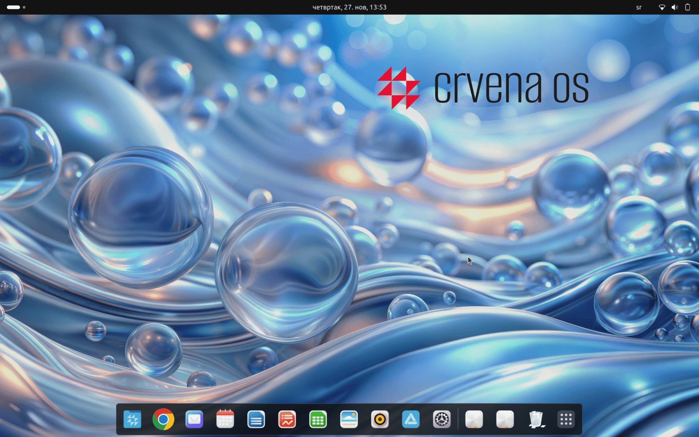
Task: Open the image viewer app in dock
Action: click(x=349, y=420)
